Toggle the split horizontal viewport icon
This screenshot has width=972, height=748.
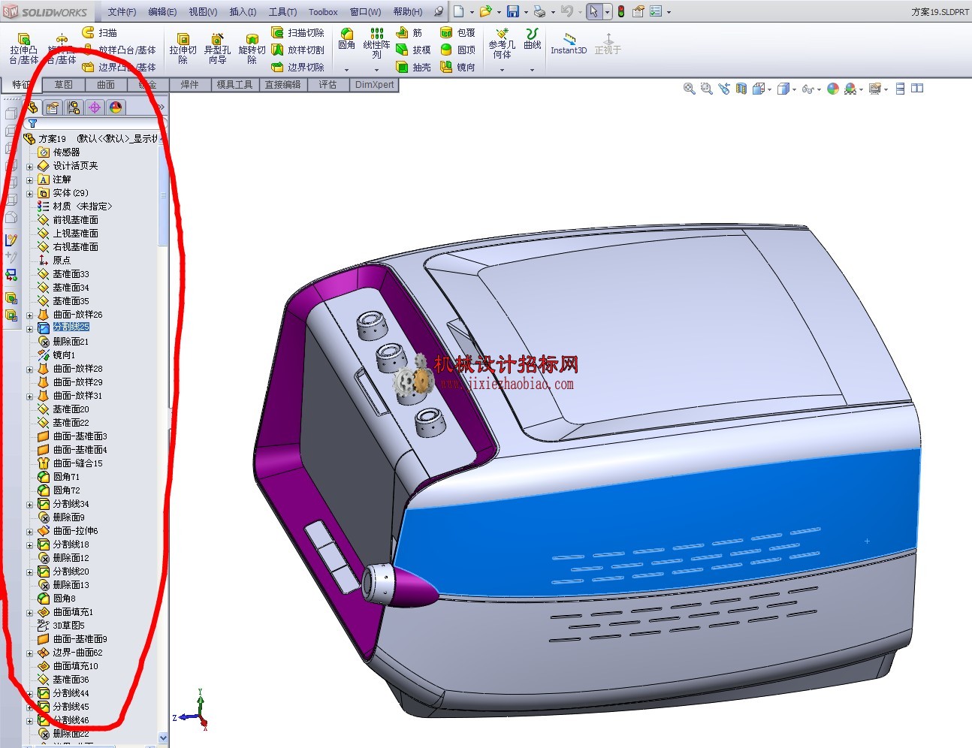(900, 89)
